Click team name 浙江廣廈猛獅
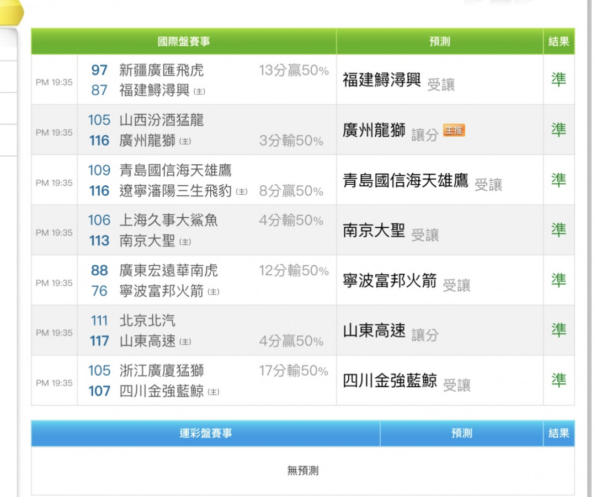 [162, 371]
